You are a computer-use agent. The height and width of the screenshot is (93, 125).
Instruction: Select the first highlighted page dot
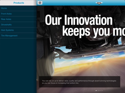click(96, 90)
